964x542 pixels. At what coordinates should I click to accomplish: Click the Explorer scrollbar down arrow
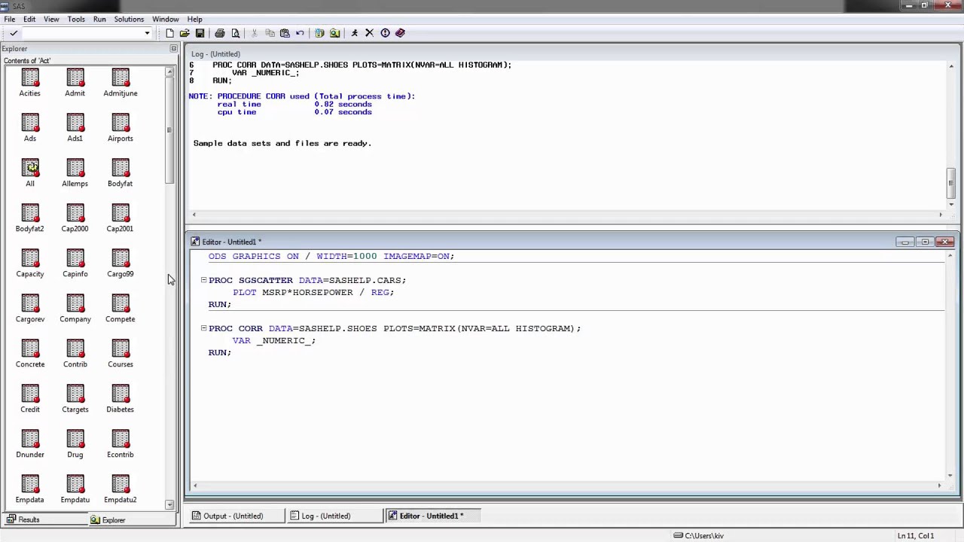169,504
